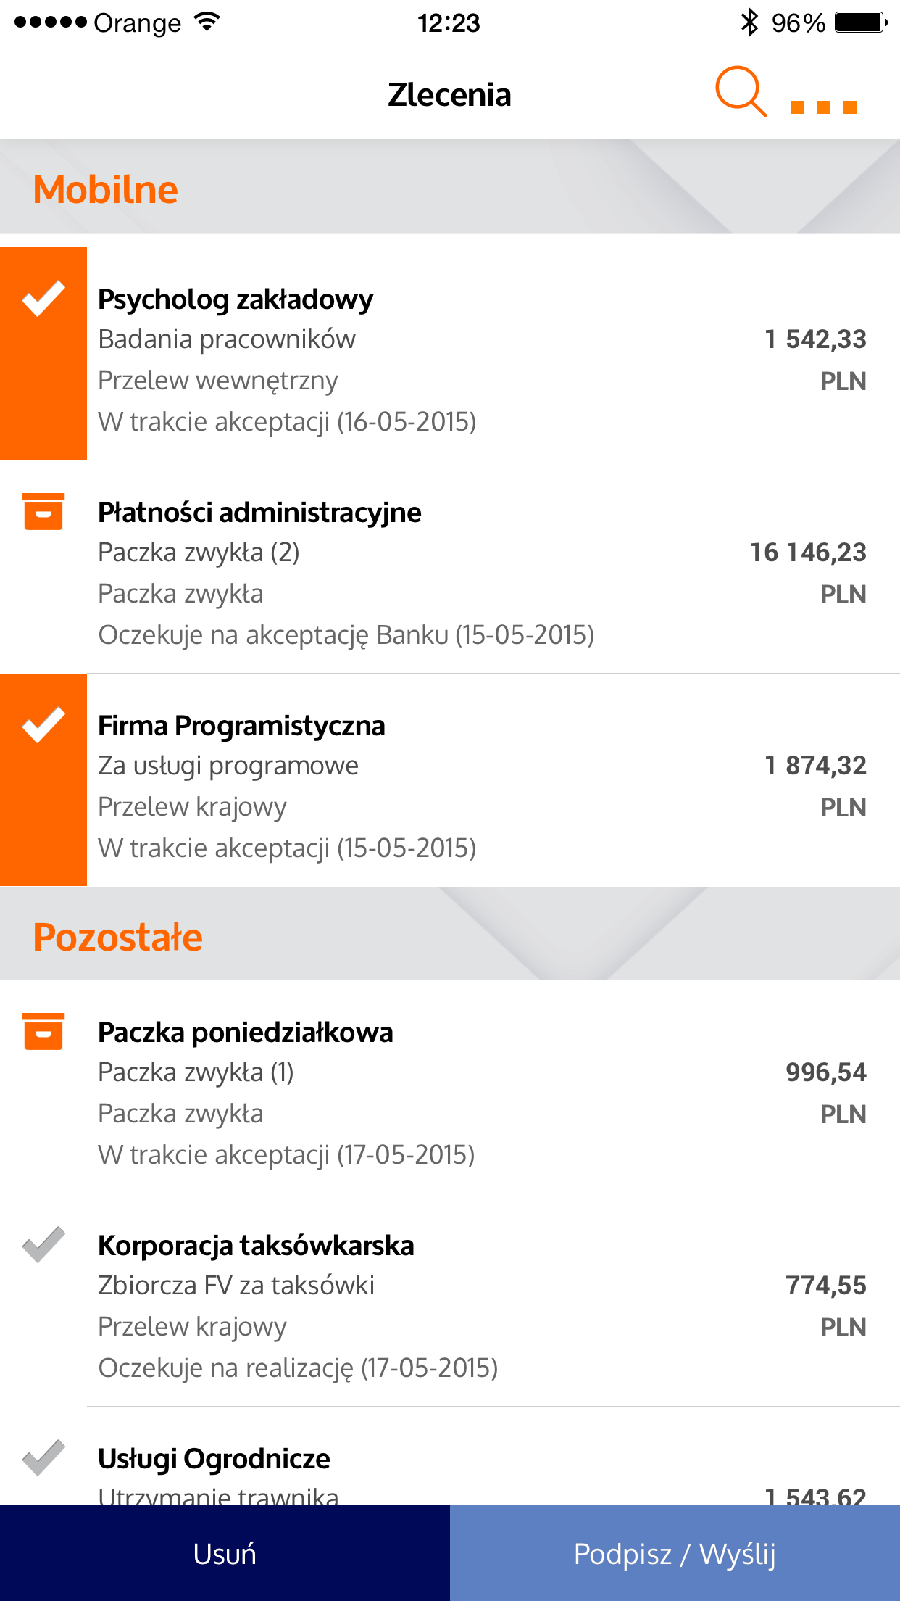
Task: Check the Usługi Ogrodnicze order
Action: [43, 1458]
